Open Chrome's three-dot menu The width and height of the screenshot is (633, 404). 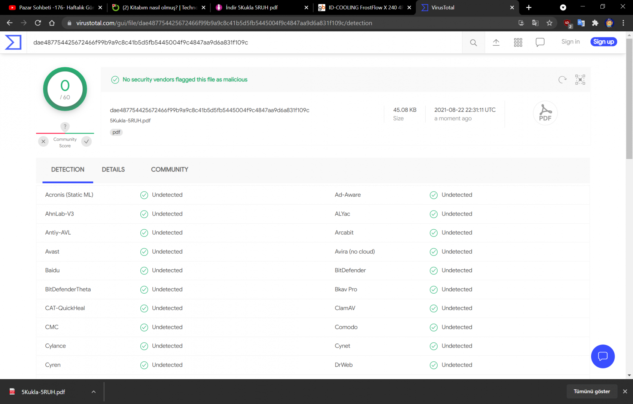623,23
